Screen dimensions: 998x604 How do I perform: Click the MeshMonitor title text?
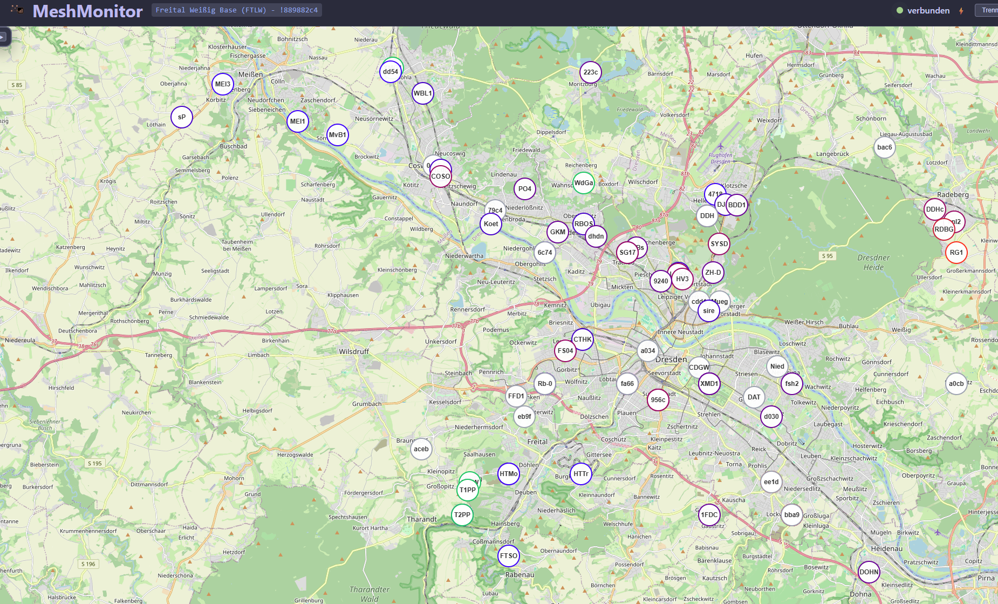87,11
